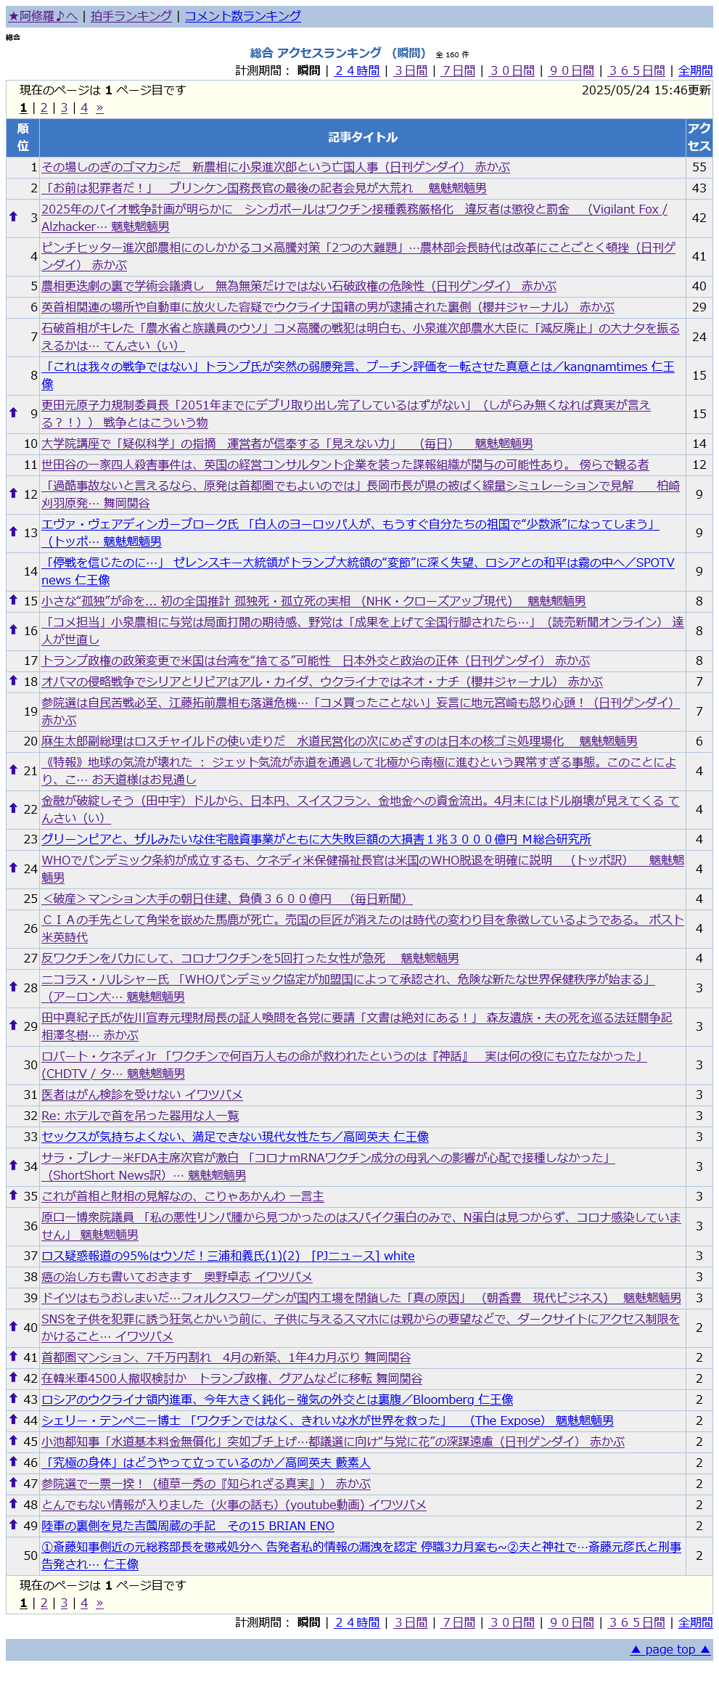Image resolution: width=719 pixels, height=1684 pixels.
Task: Click the up arrow icon beside rank 35
Action: (13, 1195)
